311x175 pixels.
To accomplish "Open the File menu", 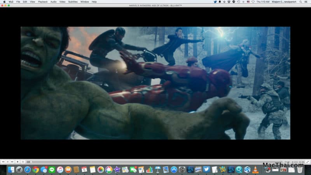I will (x=18, y=2).
